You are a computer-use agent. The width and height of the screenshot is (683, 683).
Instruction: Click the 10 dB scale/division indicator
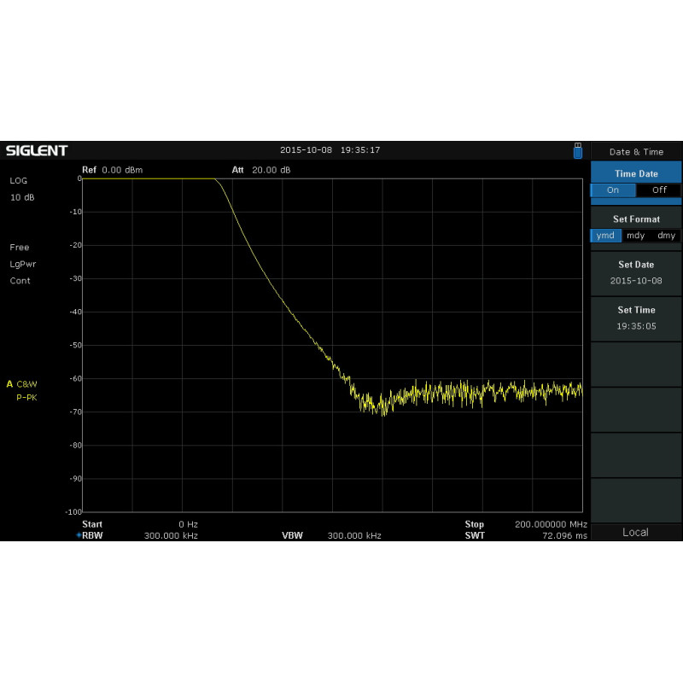pyautogui.click(x=21, y=197)
